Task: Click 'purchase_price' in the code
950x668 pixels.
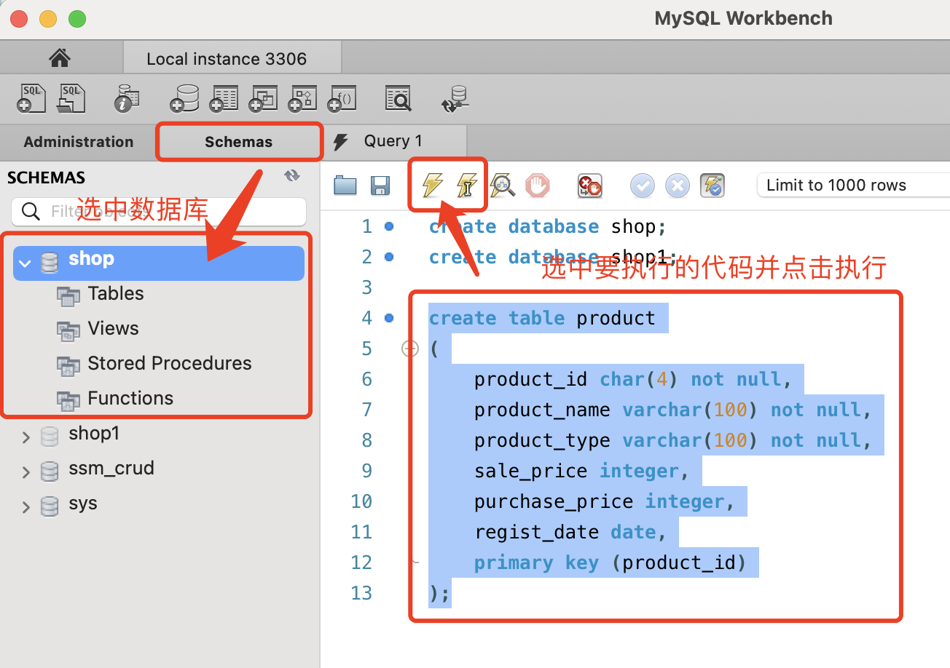Action: tap(554, 501)
